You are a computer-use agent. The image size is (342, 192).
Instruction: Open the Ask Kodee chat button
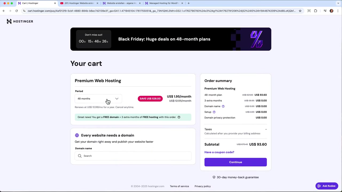(x=327, y=186)
